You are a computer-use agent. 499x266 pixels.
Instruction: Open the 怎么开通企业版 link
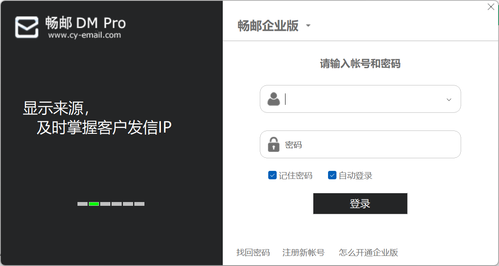(368, 253)
